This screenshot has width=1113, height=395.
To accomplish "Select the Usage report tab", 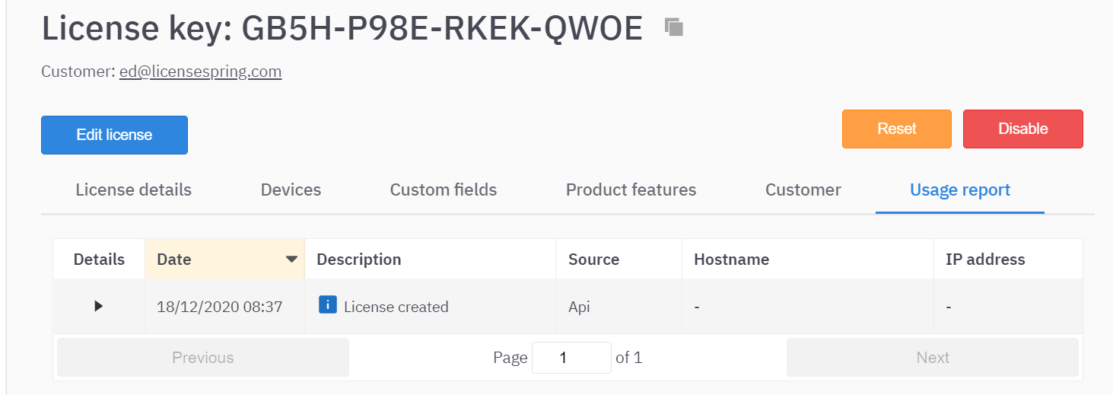I will coord(960,190).
